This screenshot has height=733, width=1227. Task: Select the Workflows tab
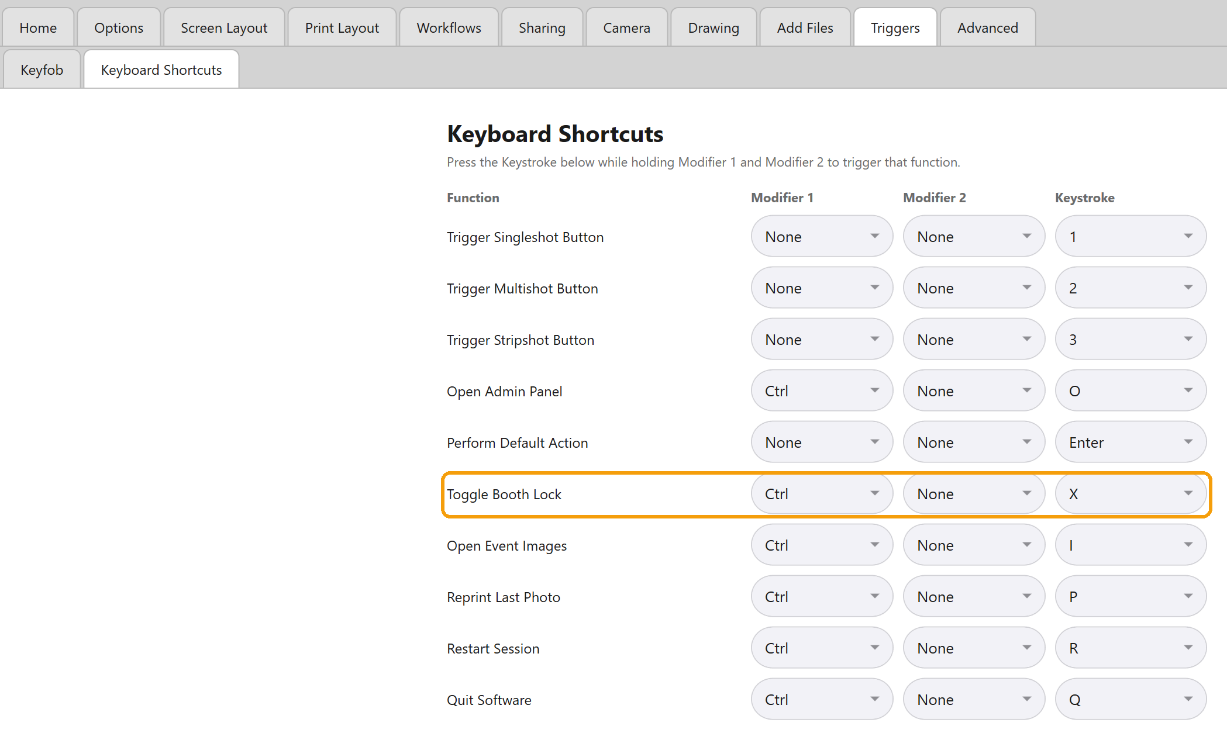[x=449, y=27]
